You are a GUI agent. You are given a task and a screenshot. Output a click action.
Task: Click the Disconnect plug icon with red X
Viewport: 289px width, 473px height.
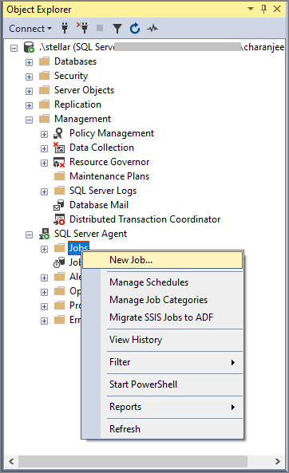pos(82,28)
